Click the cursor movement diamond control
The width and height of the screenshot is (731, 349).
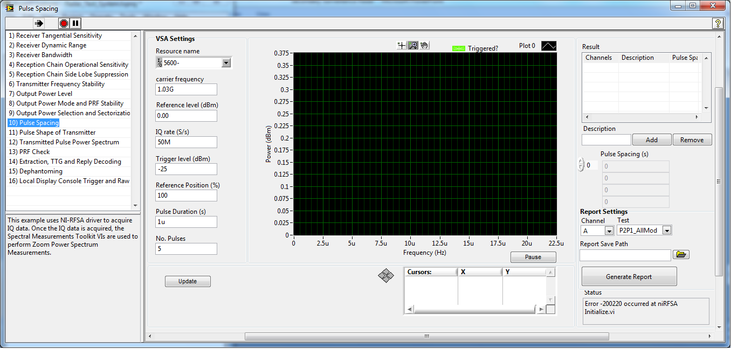[385, 275]
